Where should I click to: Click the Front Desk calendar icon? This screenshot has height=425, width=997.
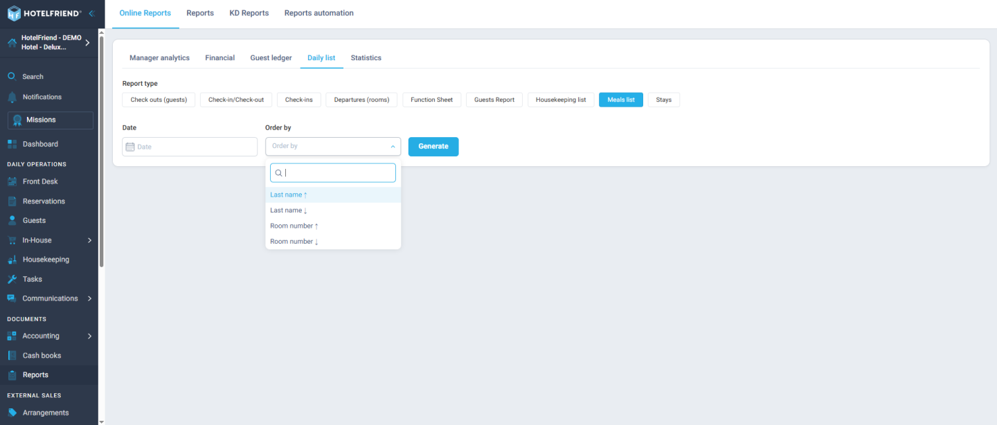click(x=12, y=181)
